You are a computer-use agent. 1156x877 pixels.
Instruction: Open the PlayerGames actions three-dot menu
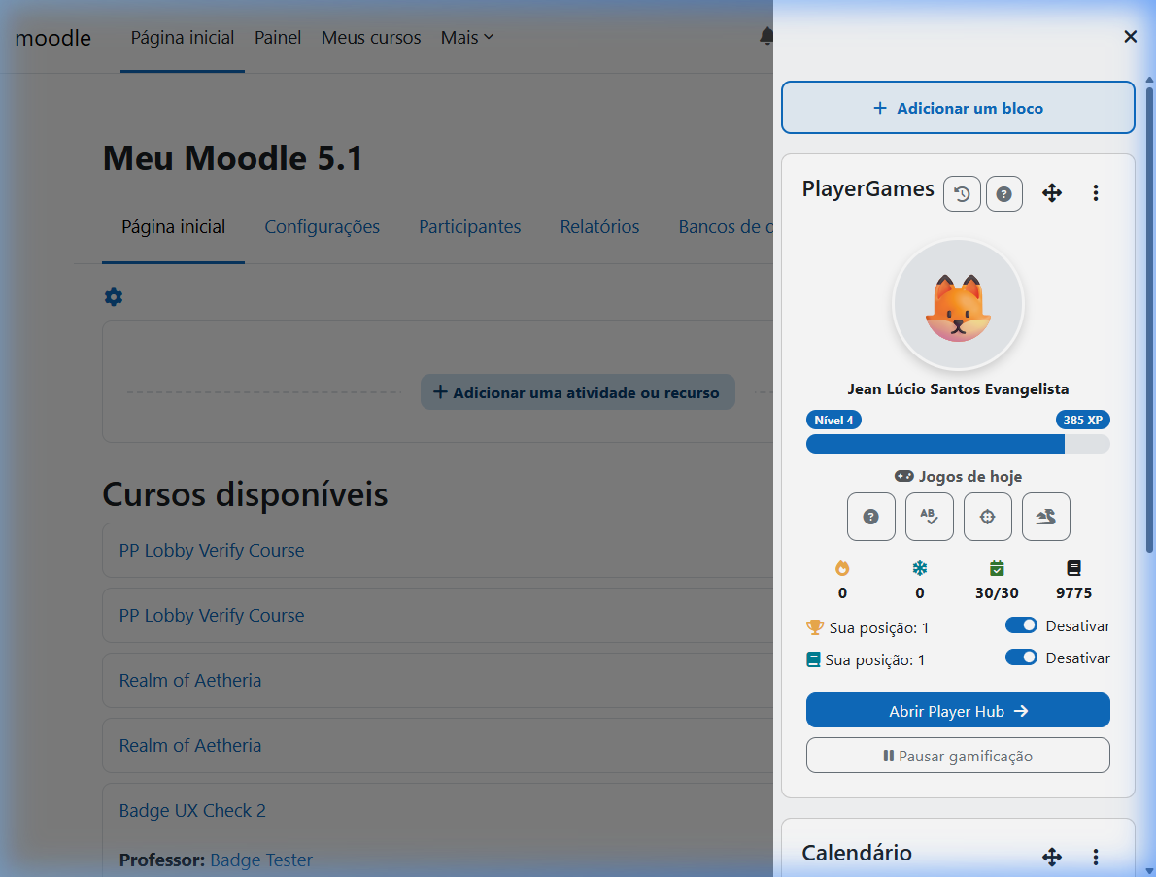pos(1096,193)
